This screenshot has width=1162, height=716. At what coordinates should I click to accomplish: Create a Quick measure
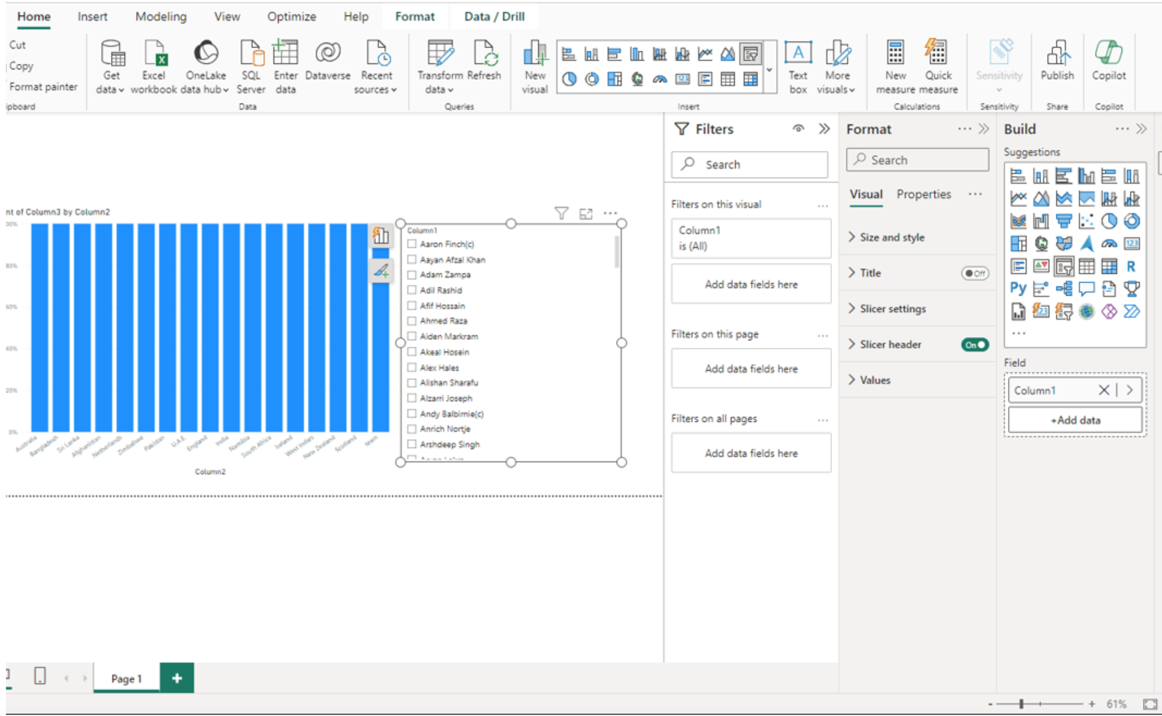pos(938,67)
